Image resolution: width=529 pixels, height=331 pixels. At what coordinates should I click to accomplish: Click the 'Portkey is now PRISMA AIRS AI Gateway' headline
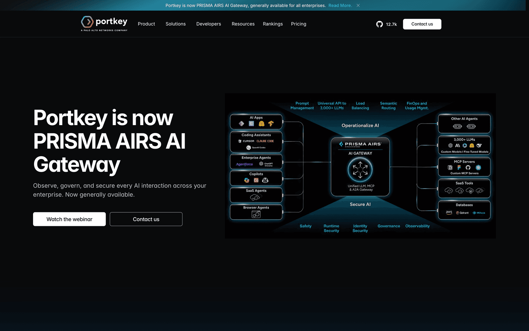(110, 141)
